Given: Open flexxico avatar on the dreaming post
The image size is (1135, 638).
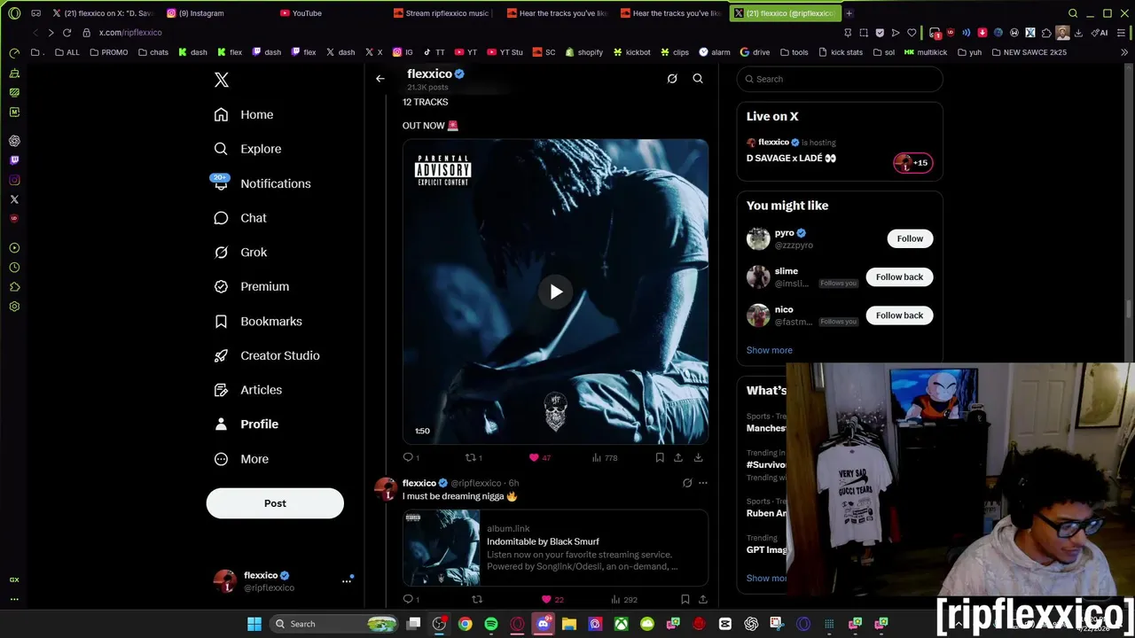Looking at the screenshot, I should tap(386, 489).
